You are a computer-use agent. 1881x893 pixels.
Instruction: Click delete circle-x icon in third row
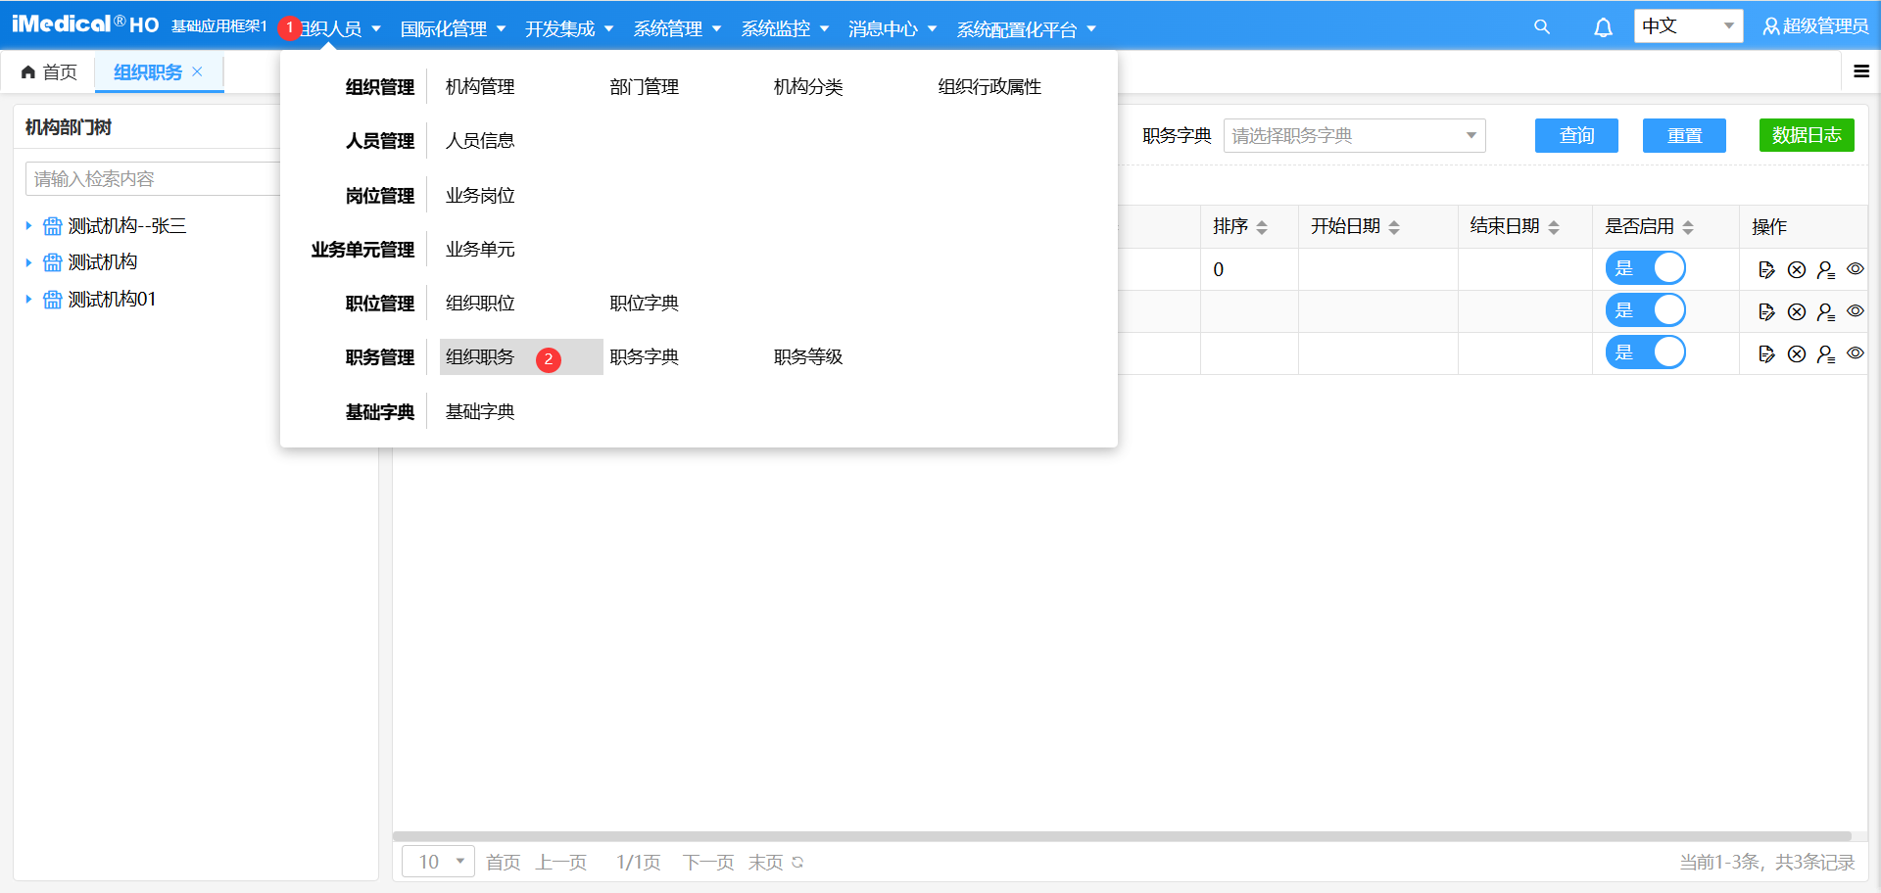click(x=1796, y=353)
